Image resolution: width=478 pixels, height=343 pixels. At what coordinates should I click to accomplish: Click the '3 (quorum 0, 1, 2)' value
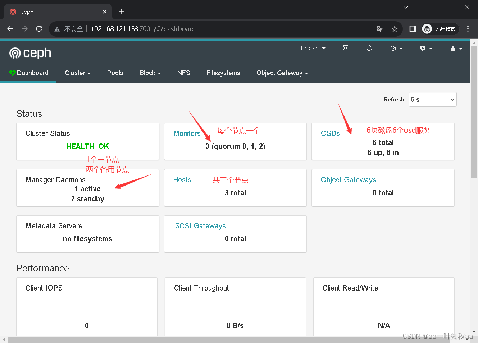(235, 146)
